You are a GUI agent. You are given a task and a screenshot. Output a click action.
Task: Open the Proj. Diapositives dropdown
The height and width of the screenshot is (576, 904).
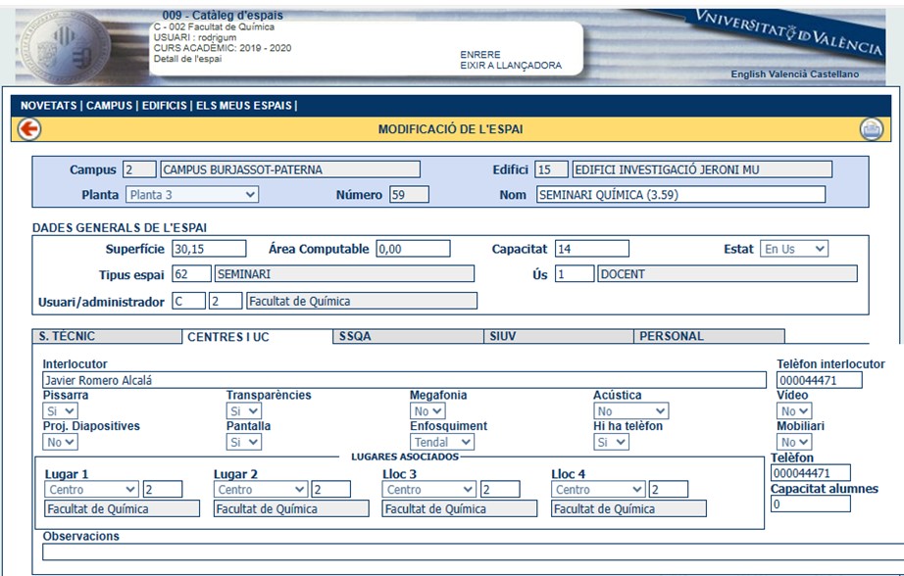60,442
